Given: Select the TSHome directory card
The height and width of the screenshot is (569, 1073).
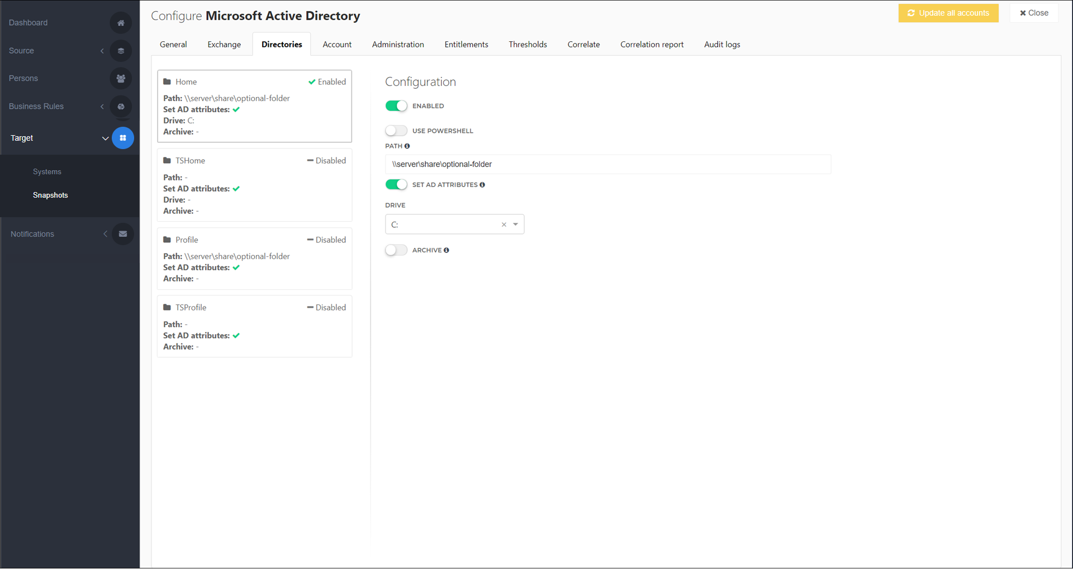Looking at the screenshot, I should coord(254,185).
